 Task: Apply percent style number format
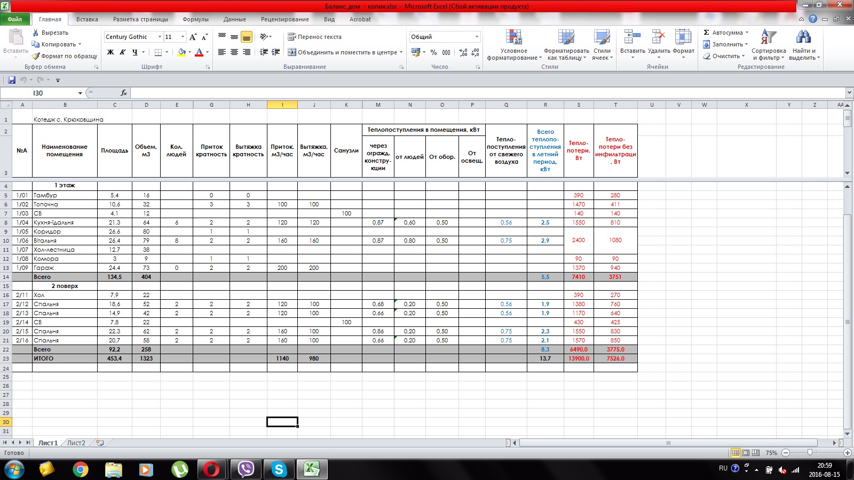pos(433,52)
